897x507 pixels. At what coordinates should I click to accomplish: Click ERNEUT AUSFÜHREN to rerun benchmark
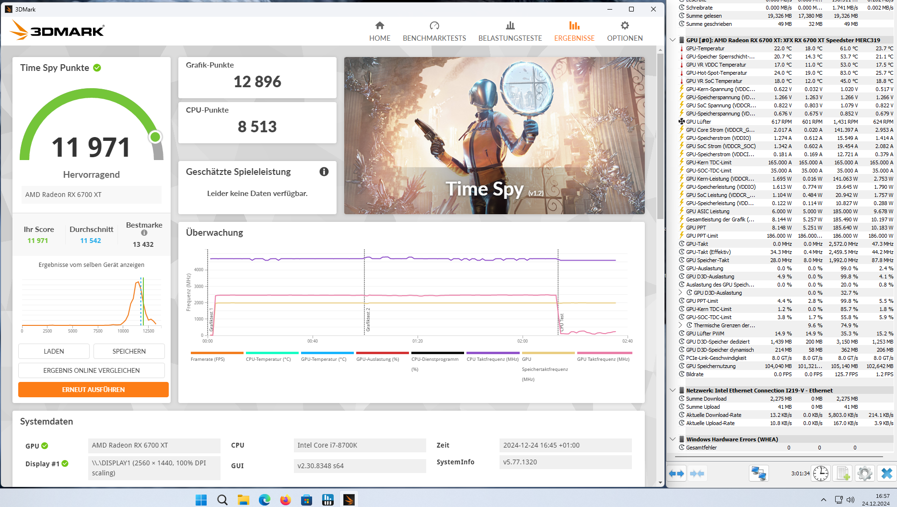(93, 390)
